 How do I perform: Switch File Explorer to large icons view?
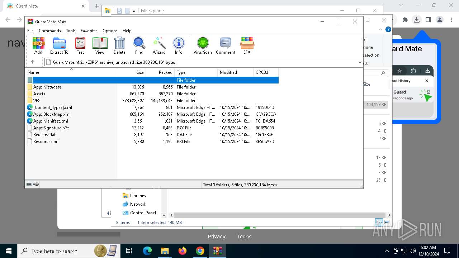(387, 222)
